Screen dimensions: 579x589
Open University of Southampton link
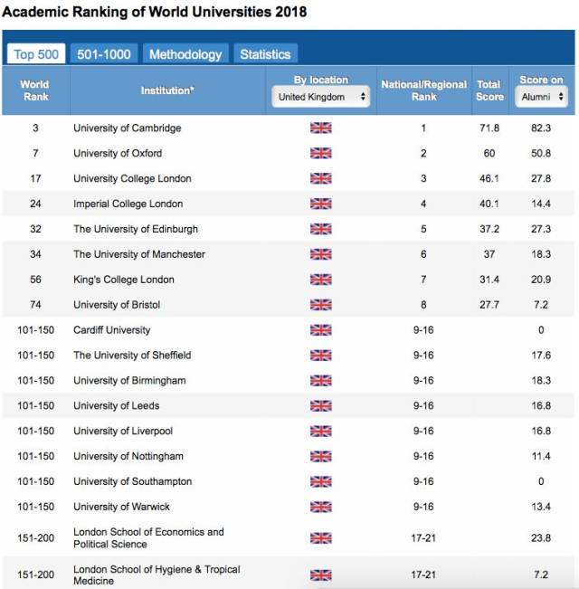click(x=133, y=481)
